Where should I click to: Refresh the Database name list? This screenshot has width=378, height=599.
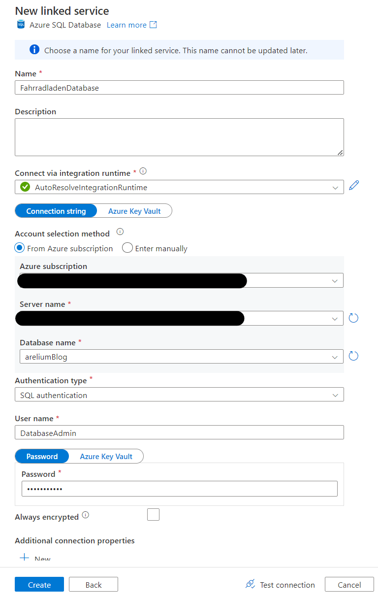click(353, 356)
